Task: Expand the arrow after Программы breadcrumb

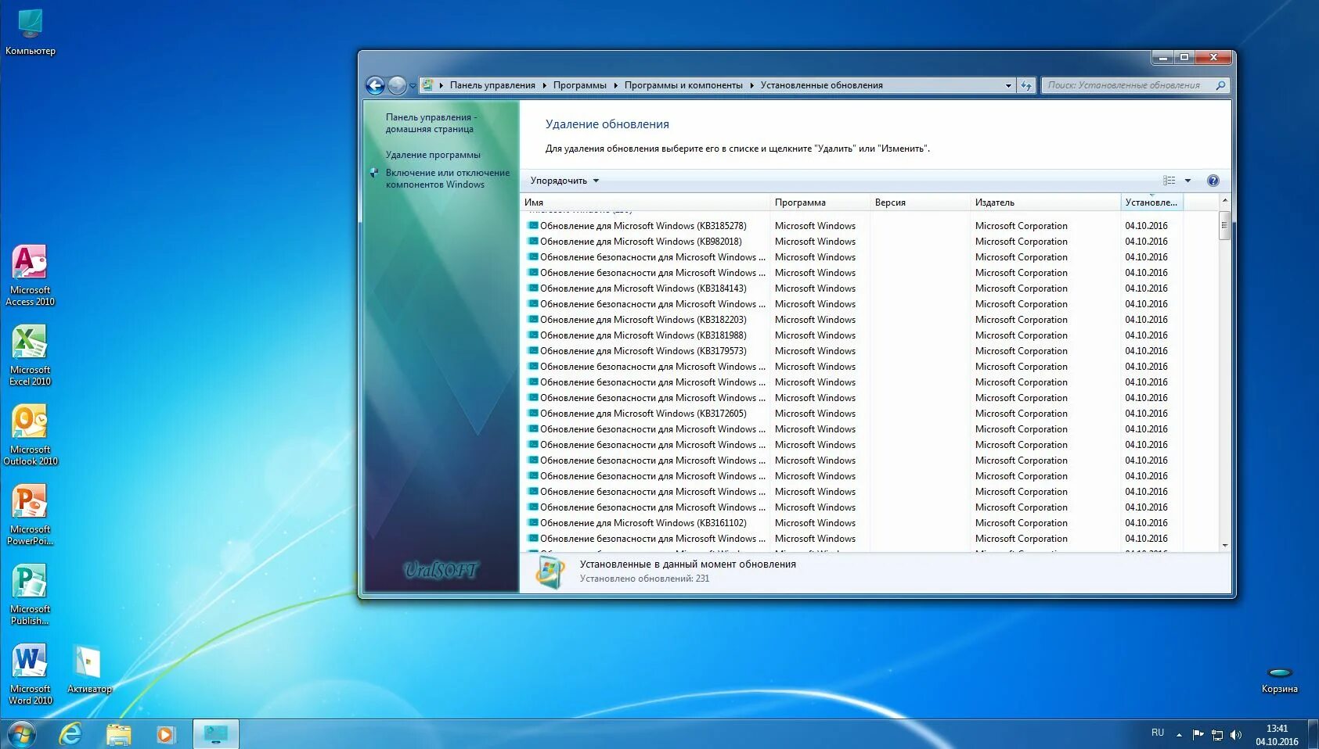Action: (x=615, y=85)
